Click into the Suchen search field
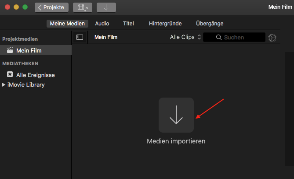 tap(234, 37)
